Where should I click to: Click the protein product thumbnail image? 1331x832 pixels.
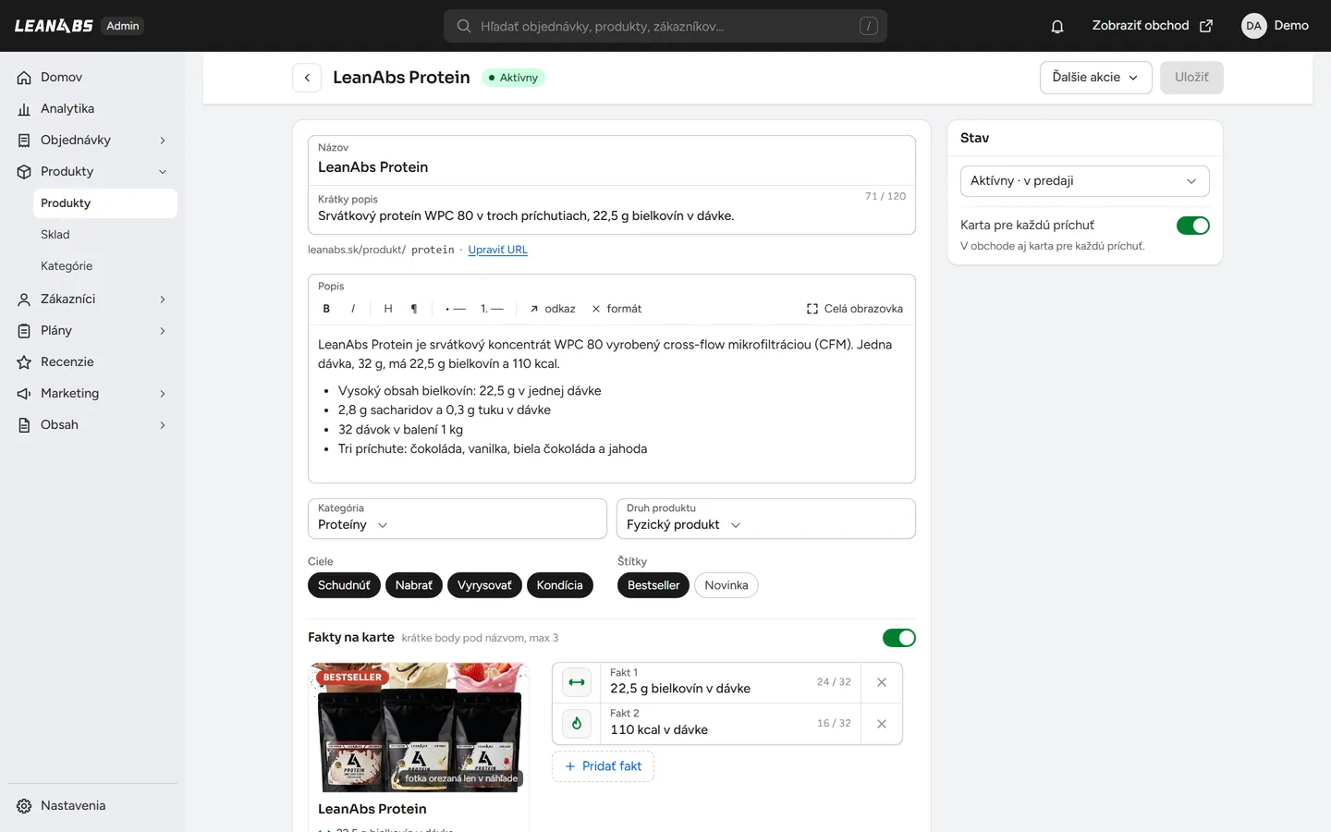pos(420,727)
